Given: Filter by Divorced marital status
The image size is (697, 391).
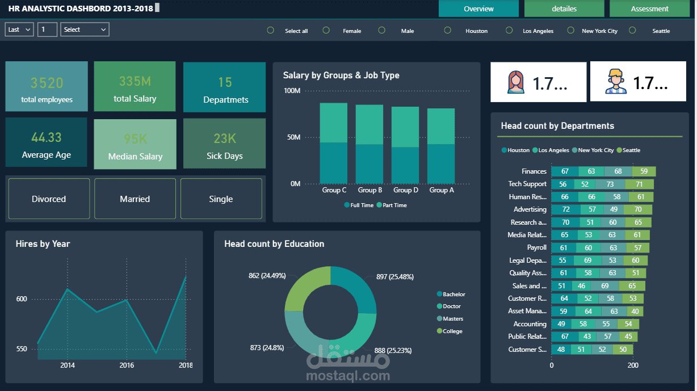Looking at the screenshot, I should 49,199.
